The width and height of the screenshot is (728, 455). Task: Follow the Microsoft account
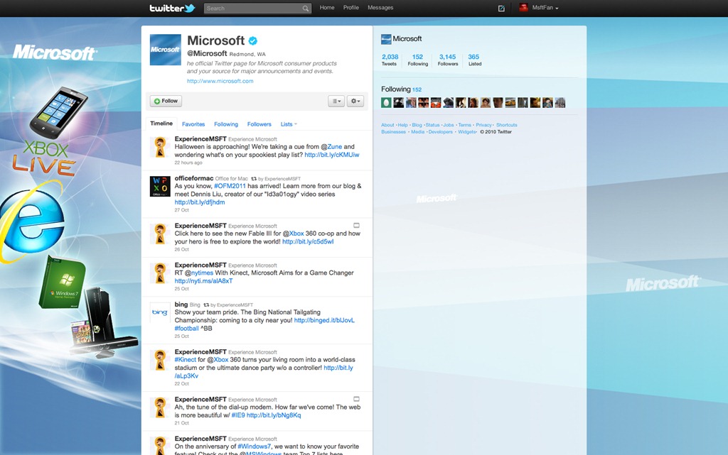click(x=166, y=101)
